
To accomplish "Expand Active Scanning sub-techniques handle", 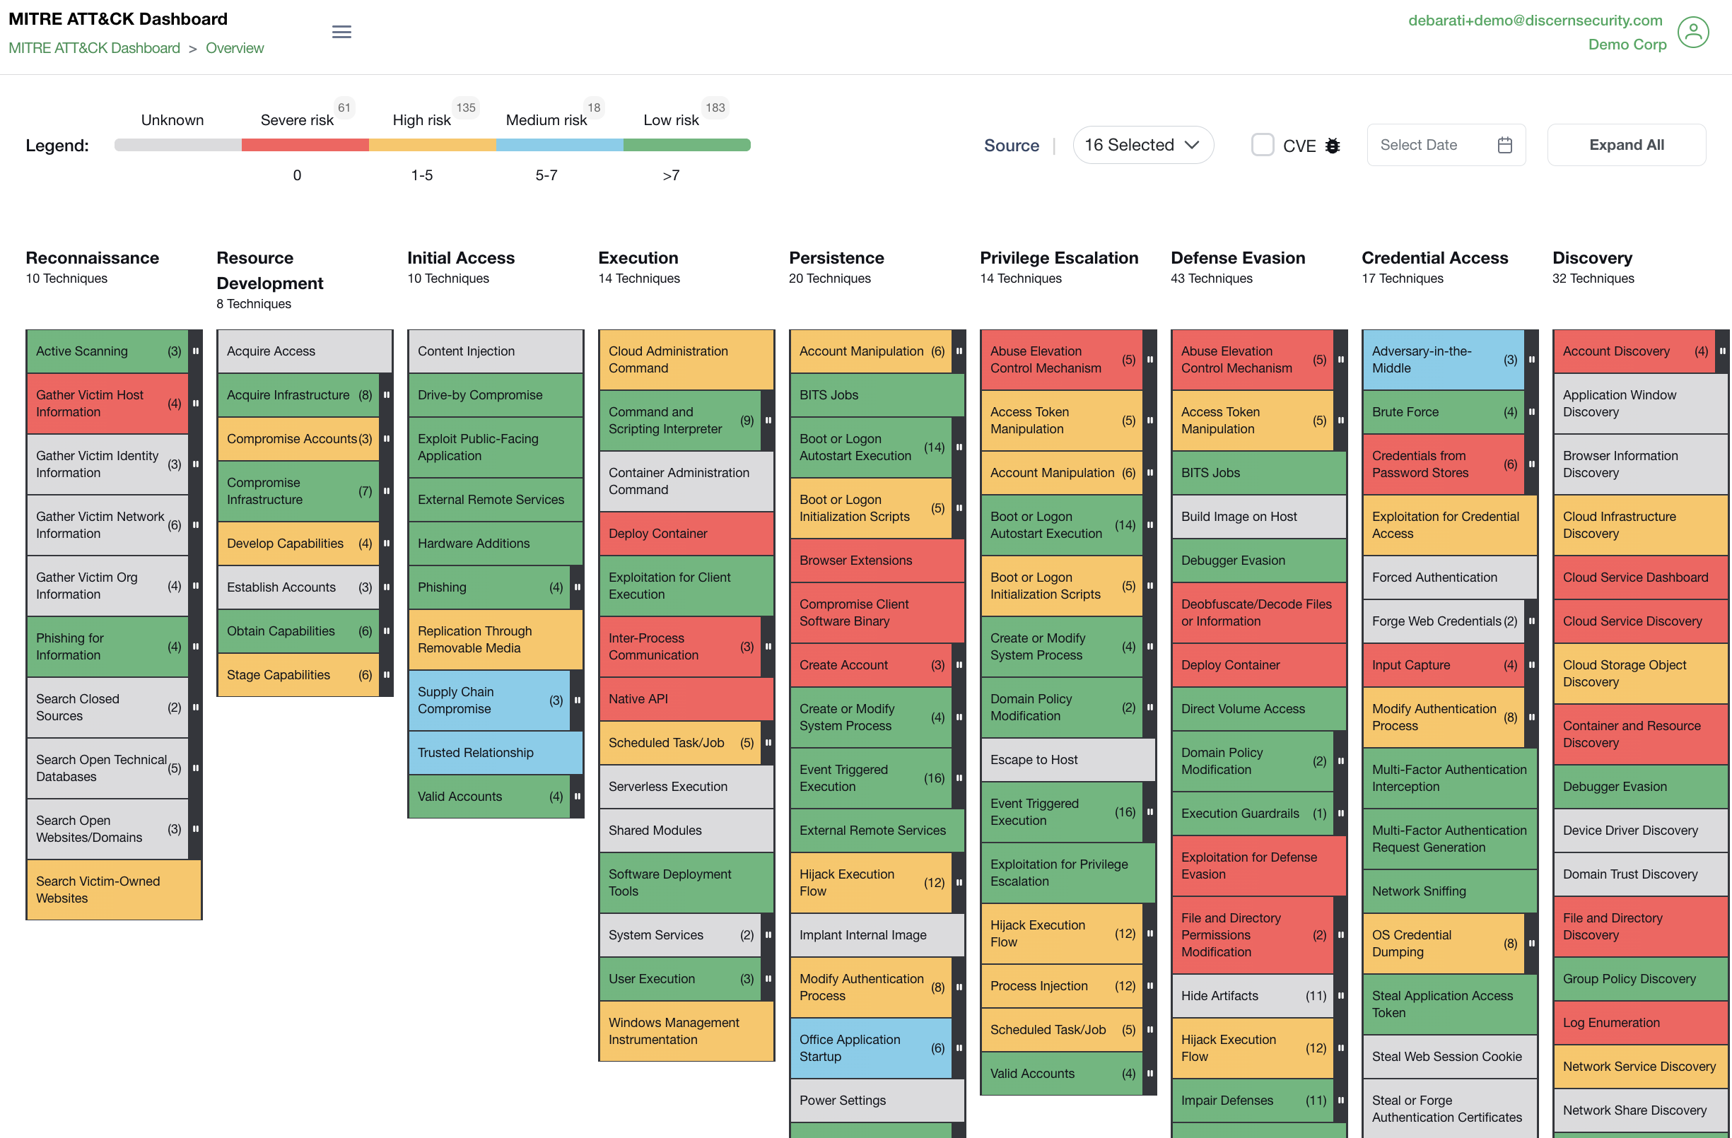I will [195, 351].
